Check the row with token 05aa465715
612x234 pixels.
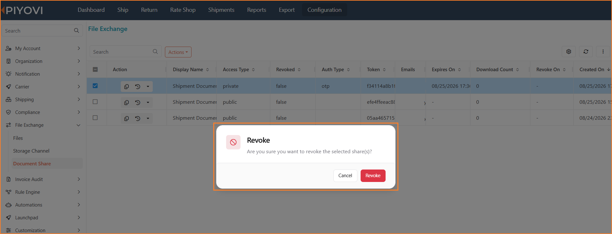95,117
